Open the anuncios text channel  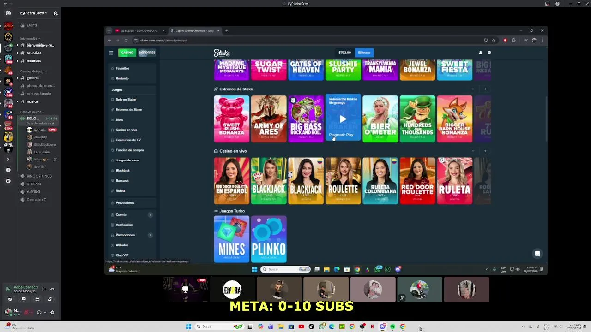tap(34, 53)
